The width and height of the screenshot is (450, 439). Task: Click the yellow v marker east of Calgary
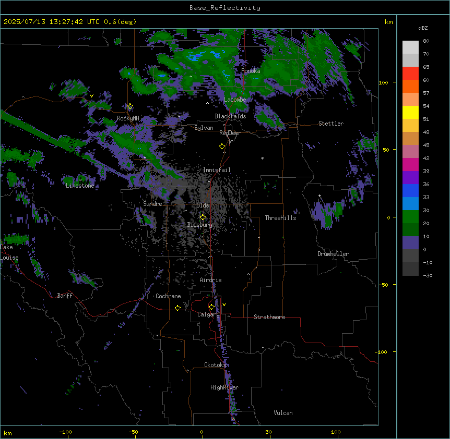coord(224,304)
